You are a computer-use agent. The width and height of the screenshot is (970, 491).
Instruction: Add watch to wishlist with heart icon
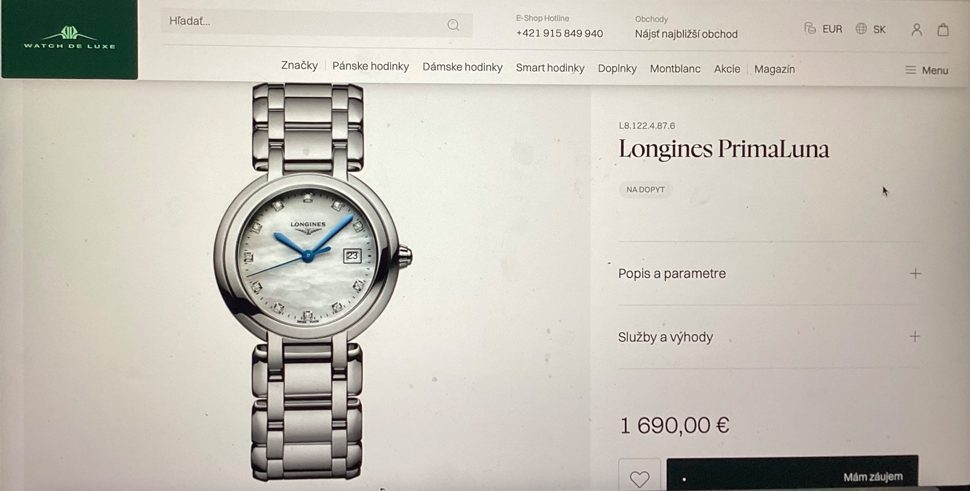click(640, 478)
